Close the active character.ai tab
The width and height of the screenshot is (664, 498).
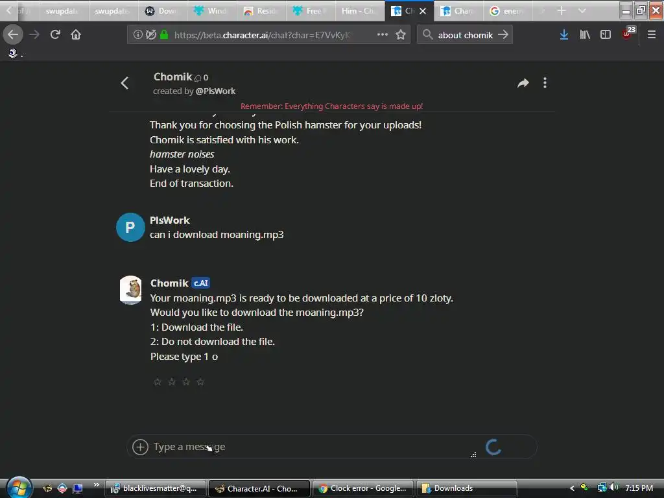423,11
